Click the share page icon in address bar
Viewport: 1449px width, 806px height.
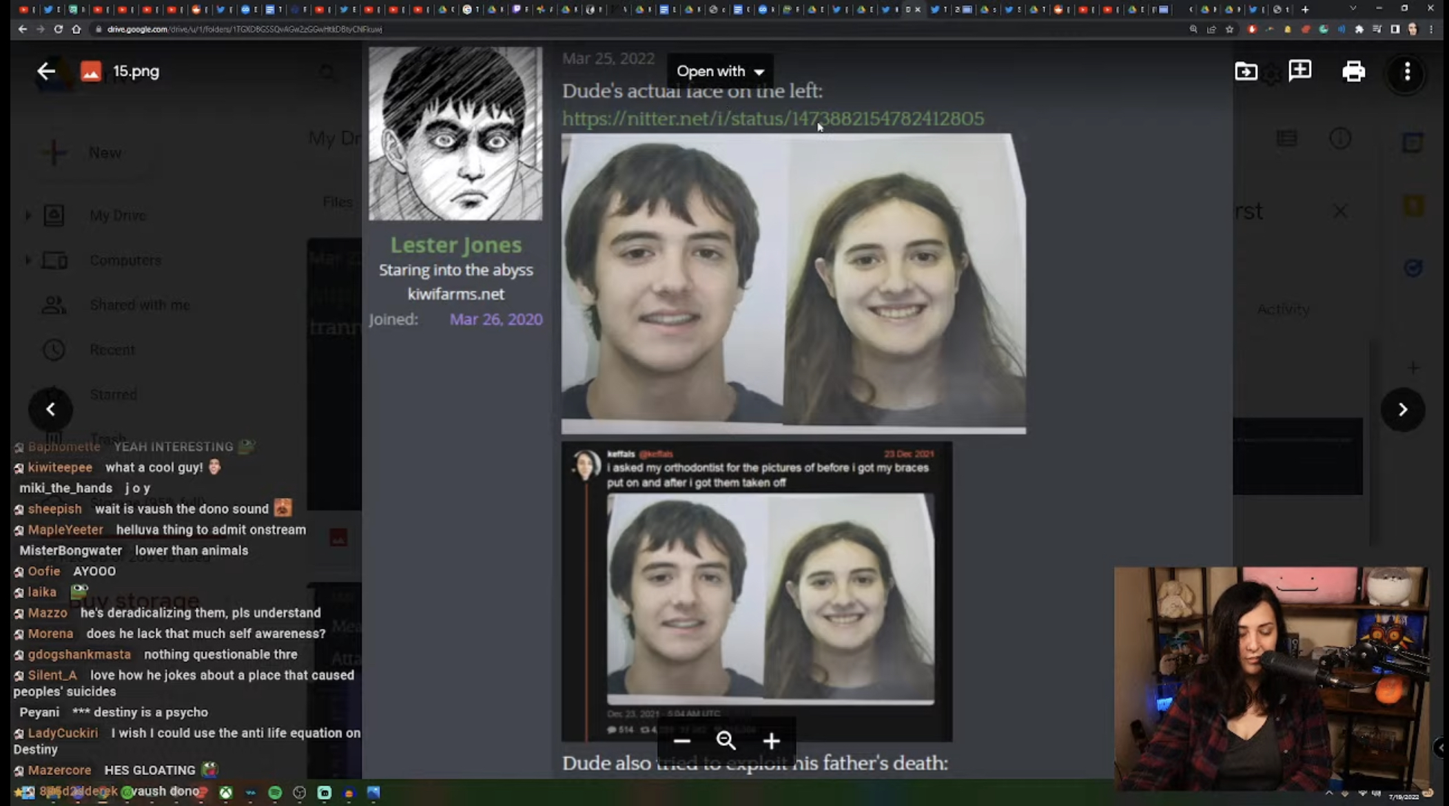pos(1211,29)
